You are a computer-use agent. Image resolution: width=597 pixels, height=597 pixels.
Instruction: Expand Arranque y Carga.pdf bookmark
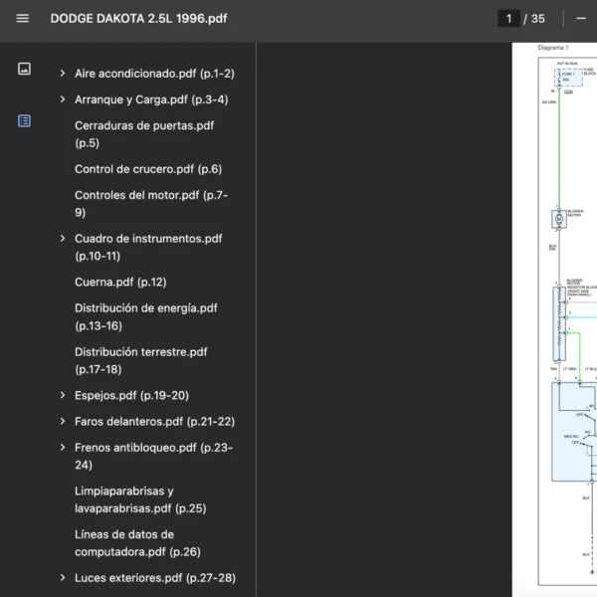(63, 99)
